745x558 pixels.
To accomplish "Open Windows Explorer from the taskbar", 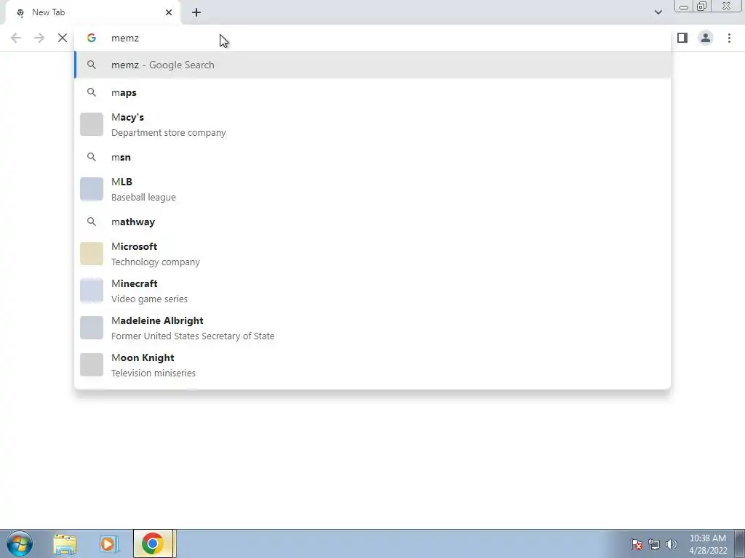I will [65, 543].
